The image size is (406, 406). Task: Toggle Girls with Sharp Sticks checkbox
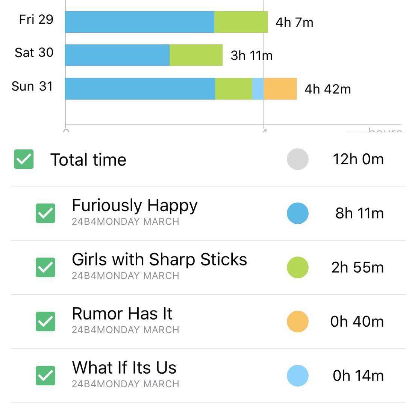(45, 267)
